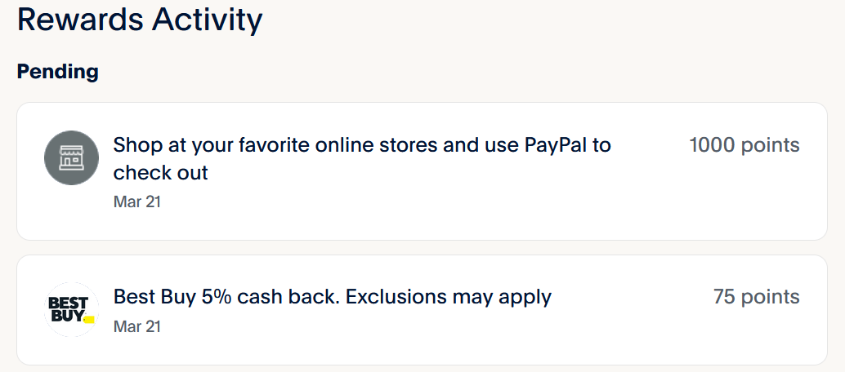Click the Pending section label
The height and width of the screenshot is (372, 845).
[x=58, y=72]
